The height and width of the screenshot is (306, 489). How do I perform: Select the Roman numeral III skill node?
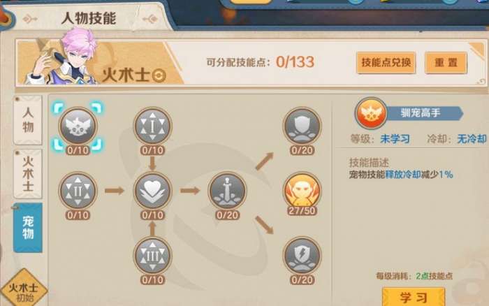point(152,256)
